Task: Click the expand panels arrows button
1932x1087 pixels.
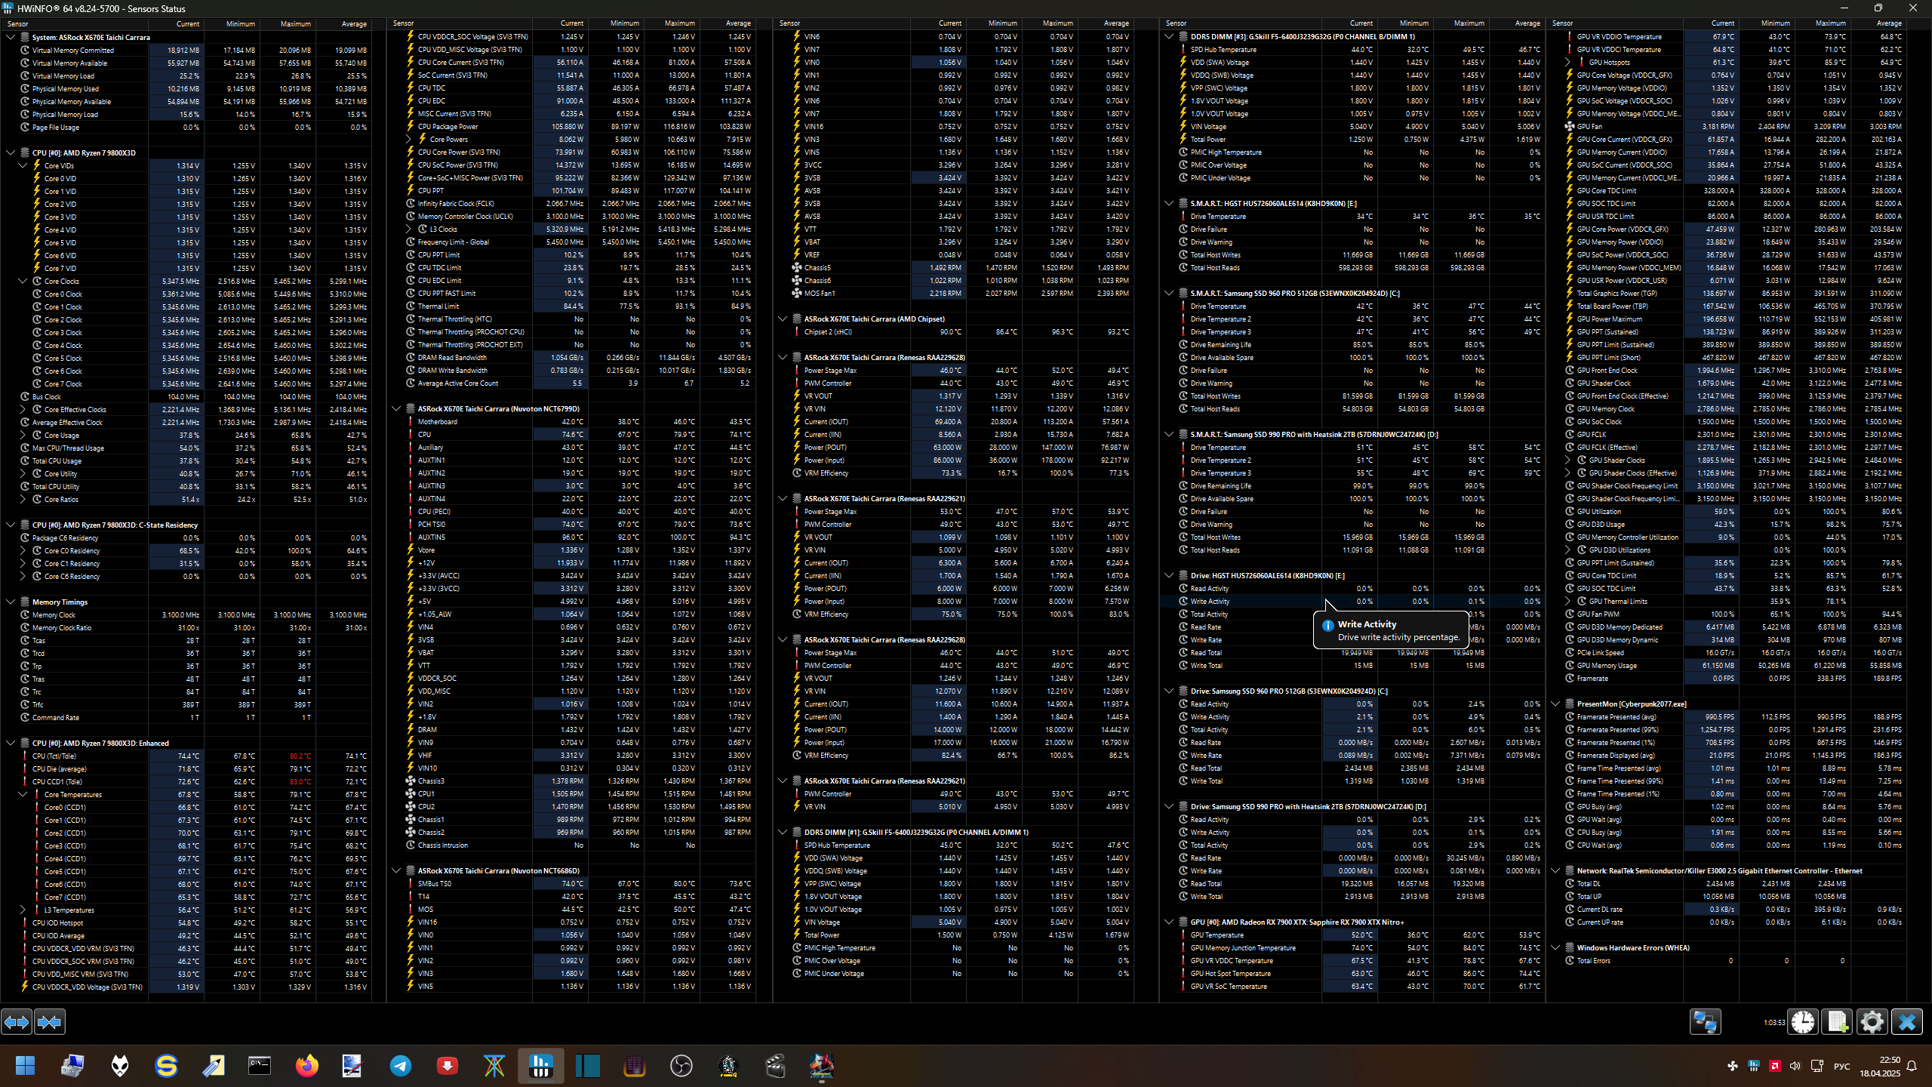Action: coord(17,1022)
